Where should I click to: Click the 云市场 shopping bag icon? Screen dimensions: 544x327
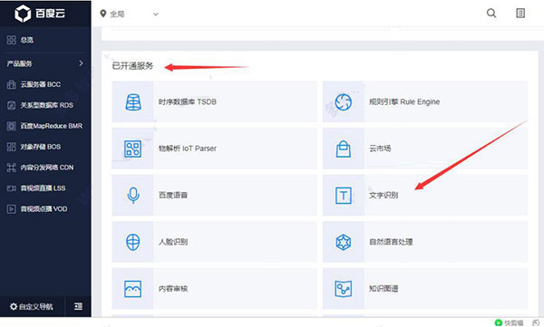[343, 149]
